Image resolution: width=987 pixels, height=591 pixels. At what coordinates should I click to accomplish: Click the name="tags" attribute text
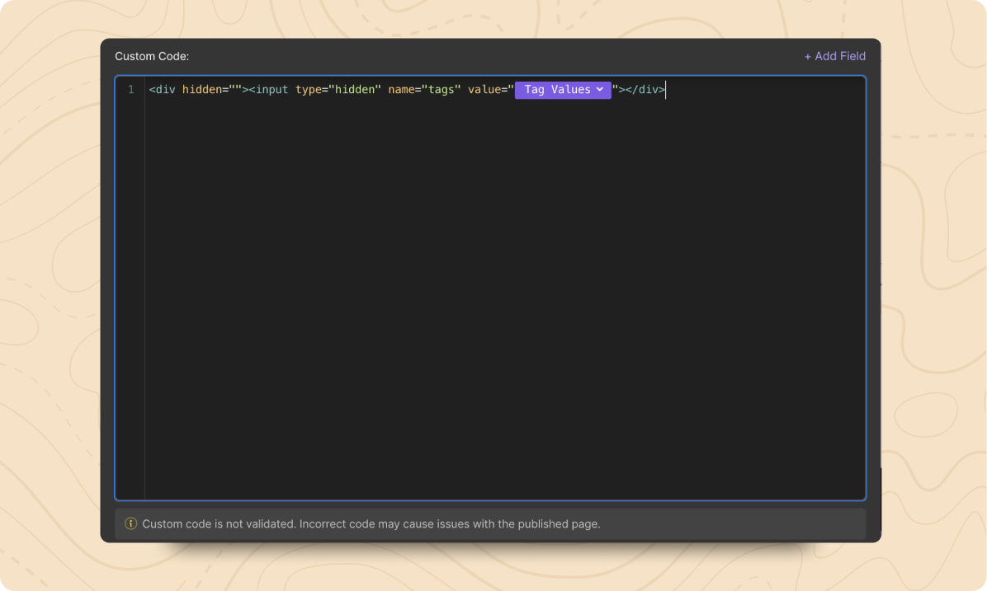[424, 89]
